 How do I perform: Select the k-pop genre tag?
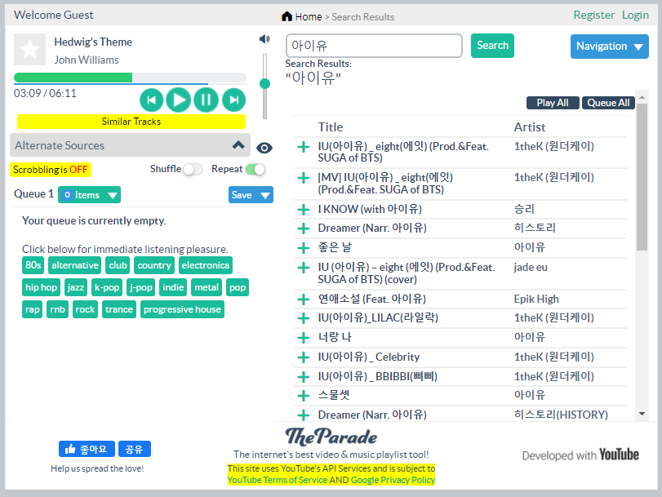[x=106, y=287]
